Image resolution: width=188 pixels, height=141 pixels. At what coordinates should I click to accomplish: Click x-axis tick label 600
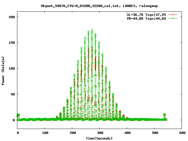click(182, 133)
